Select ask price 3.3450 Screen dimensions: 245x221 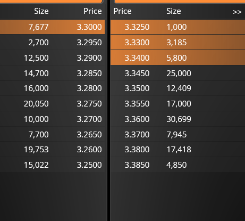point(137,73)
